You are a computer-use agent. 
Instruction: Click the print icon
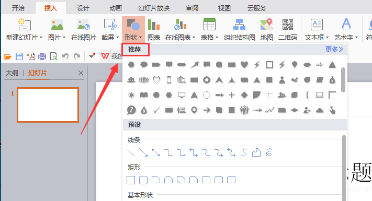42,56
